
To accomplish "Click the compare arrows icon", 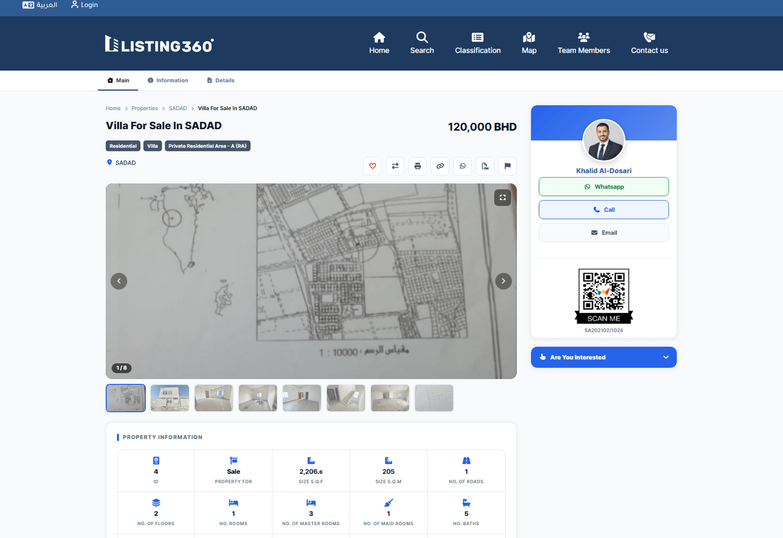I will coord(395,166).
